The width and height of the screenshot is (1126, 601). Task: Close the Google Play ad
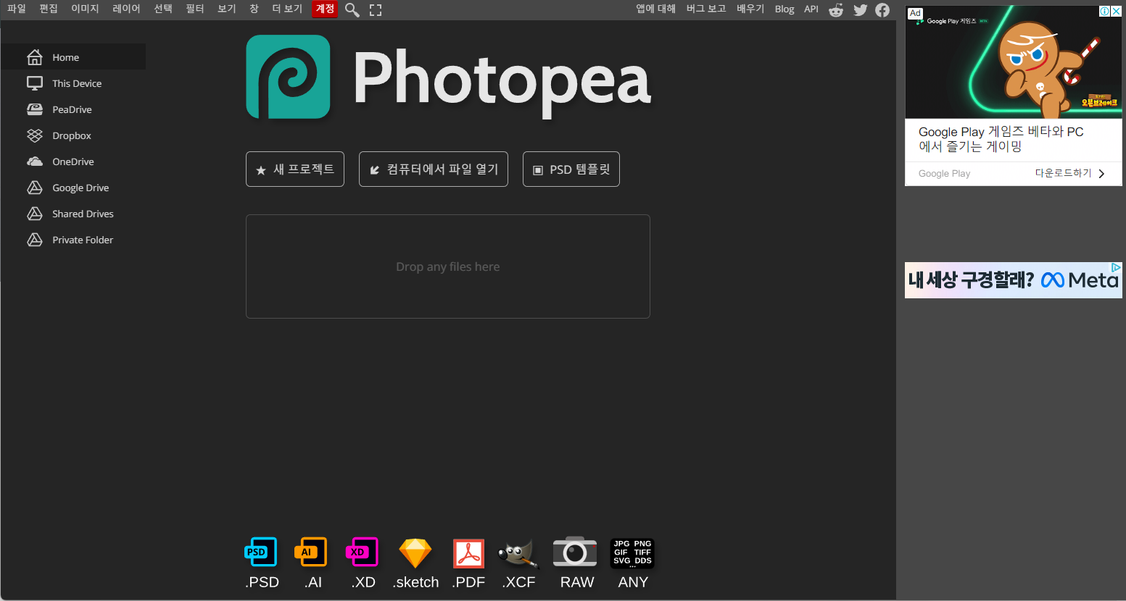[x=1116, y=11]
